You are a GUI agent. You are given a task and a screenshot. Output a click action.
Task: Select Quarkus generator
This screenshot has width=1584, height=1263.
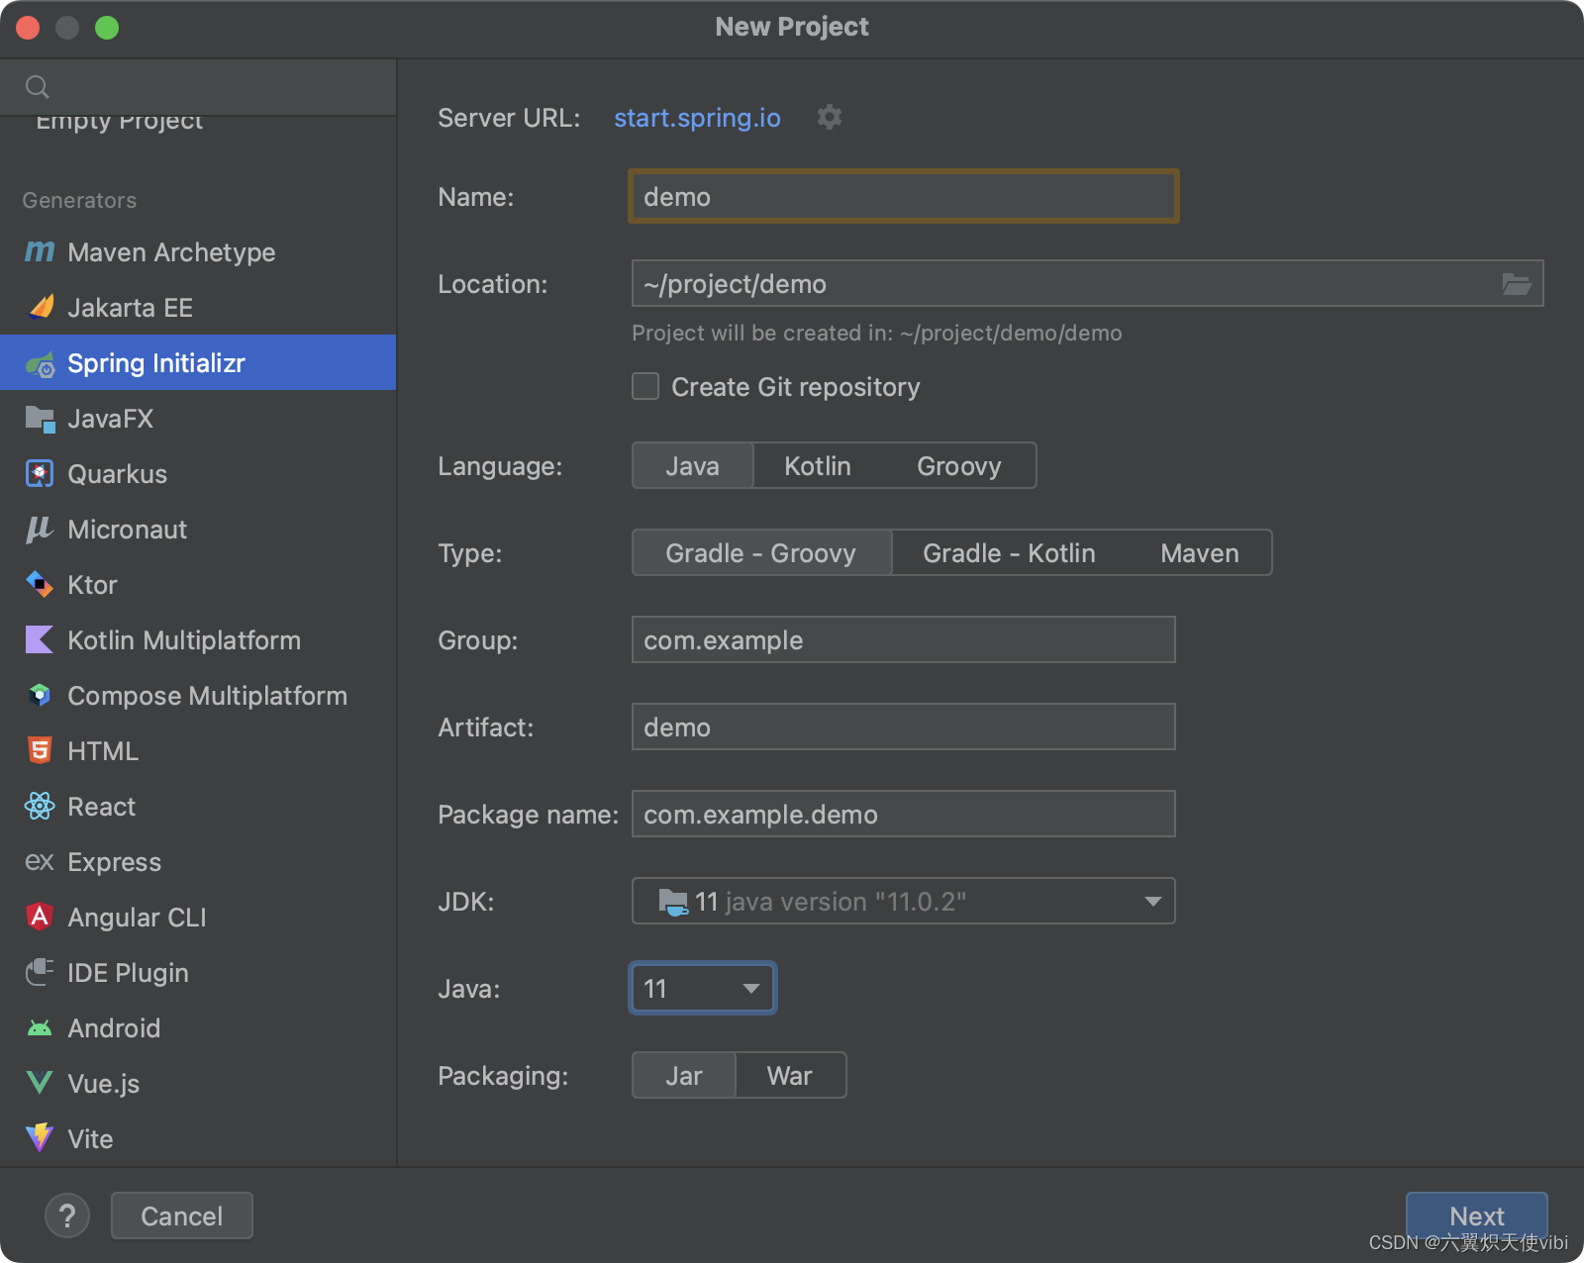[198, 474]
